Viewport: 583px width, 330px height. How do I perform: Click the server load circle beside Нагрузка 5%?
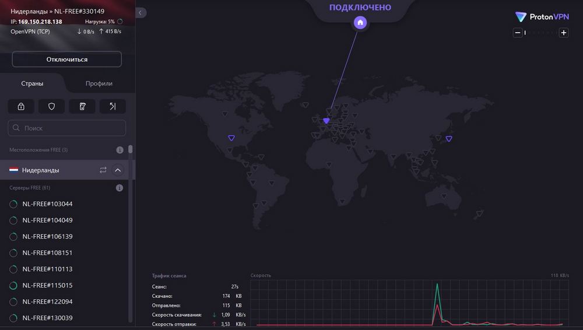click(120, 22)
